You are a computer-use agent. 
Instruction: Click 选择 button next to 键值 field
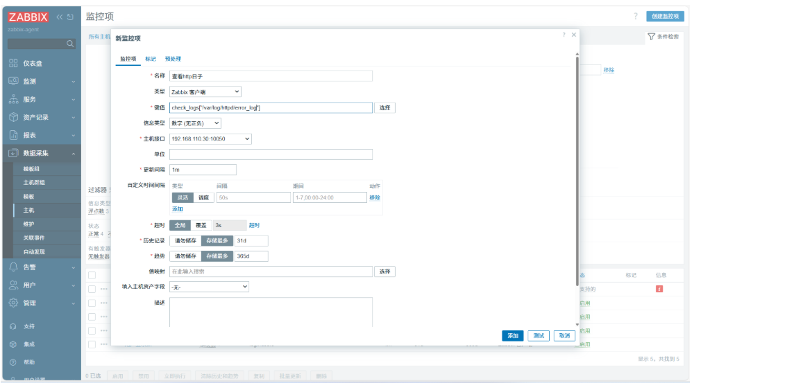point(385,107)
